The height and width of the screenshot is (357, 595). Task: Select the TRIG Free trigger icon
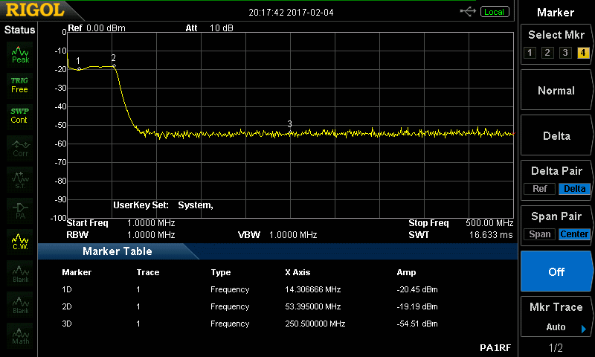pyautogui.click(x=19, y=84)
